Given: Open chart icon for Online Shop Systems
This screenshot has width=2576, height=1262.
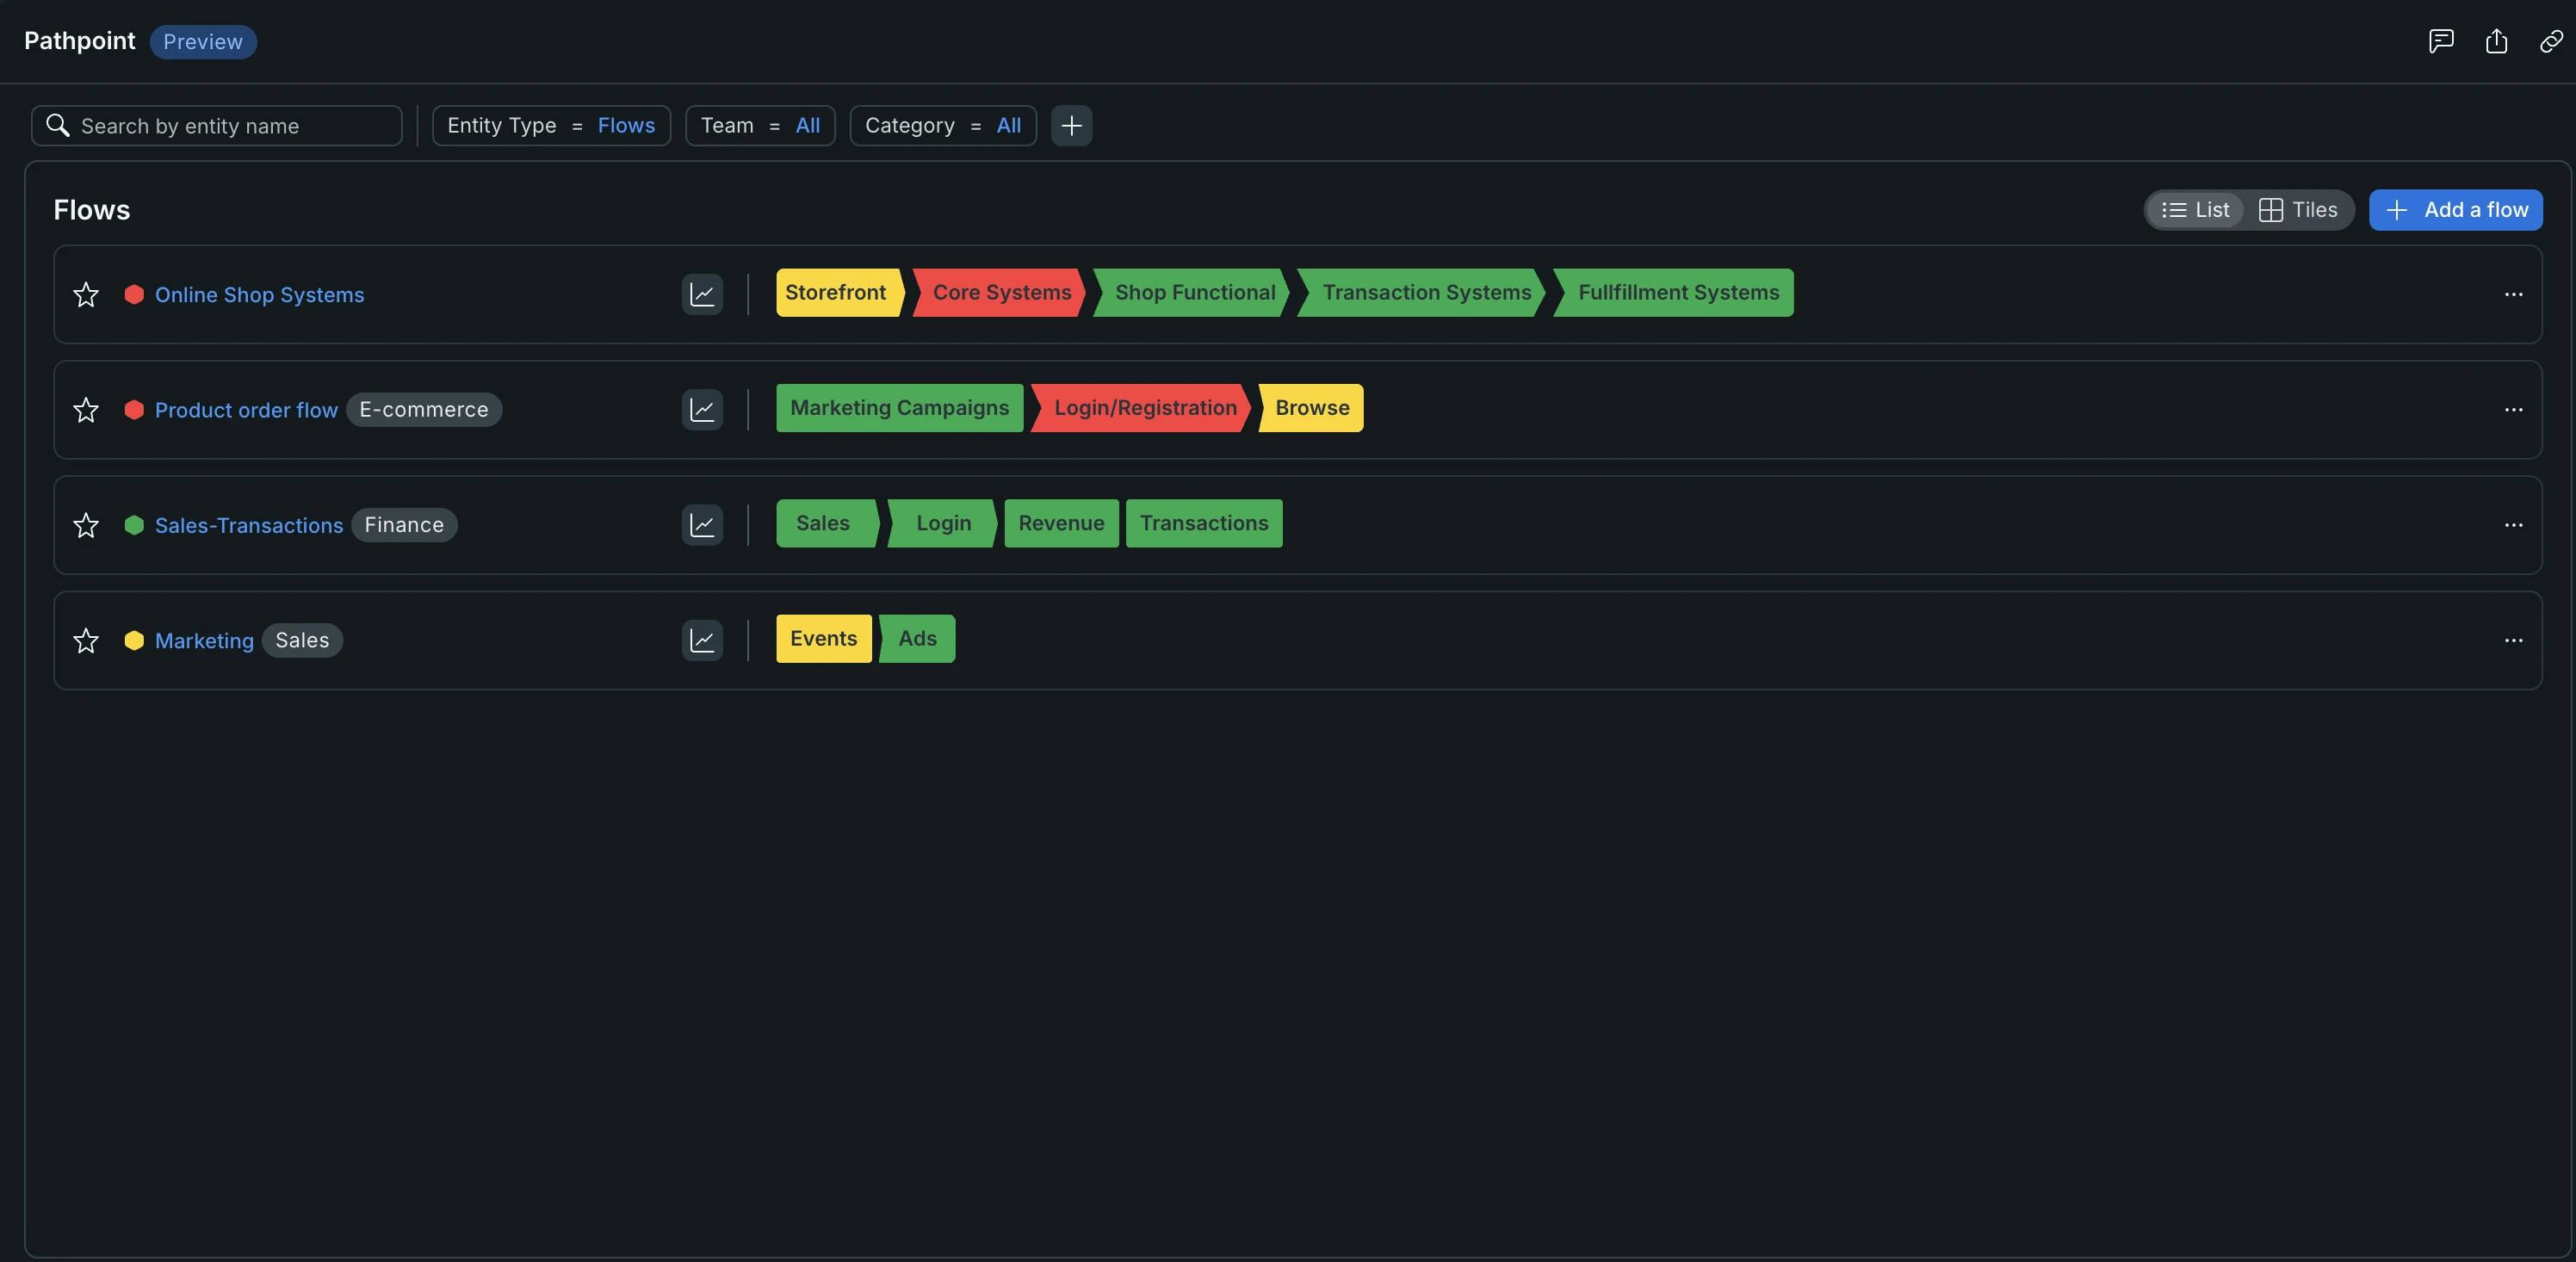Looking at the screenshot, I should tap(702, 294).
